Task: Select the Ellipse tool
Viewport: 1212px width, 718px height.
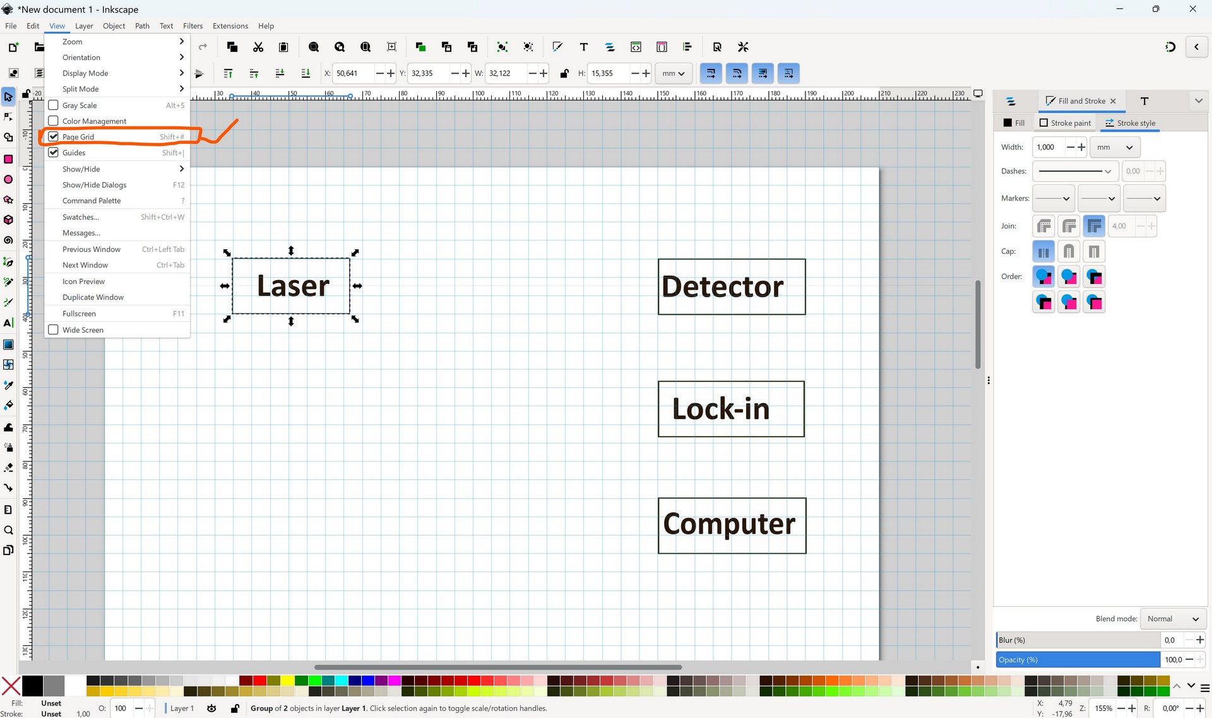Action: click(8, 180)
